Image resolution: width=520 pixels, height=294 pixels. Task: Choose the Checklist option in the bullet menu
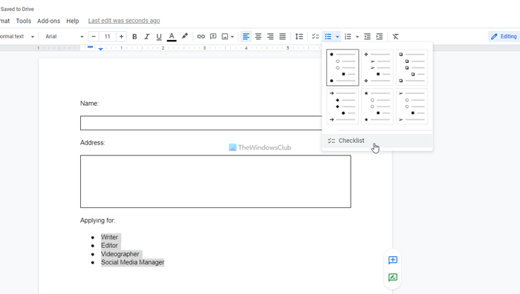pos(377,141)
